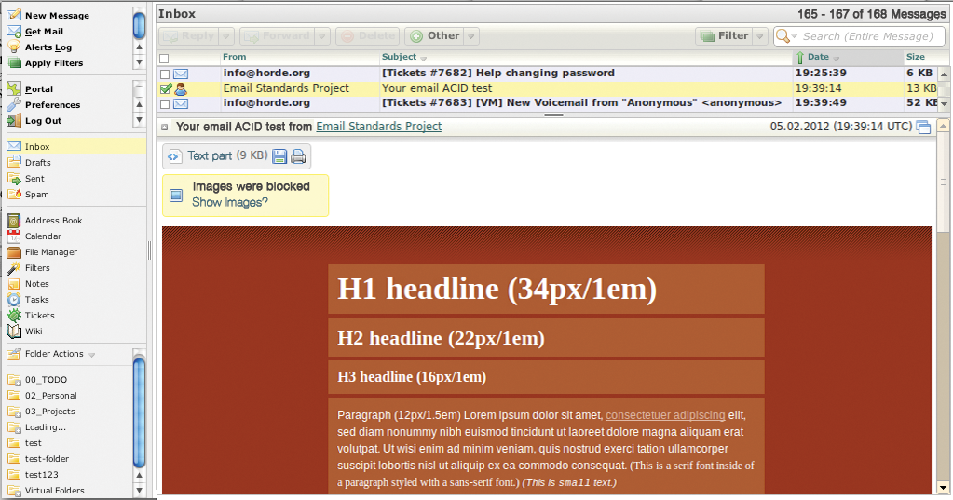Open the Tickets #7682 Help changing password message
Viewport: 953px width, 500px height.
click(x=497, y=73)
